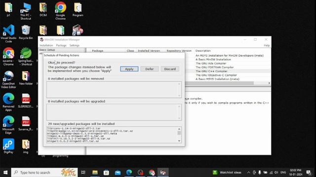Image resolution: width=316 pixels, height=177 pixels.
Task: Select mingwrt-5.0.2 entry in install list
Action: coord(73,141)
